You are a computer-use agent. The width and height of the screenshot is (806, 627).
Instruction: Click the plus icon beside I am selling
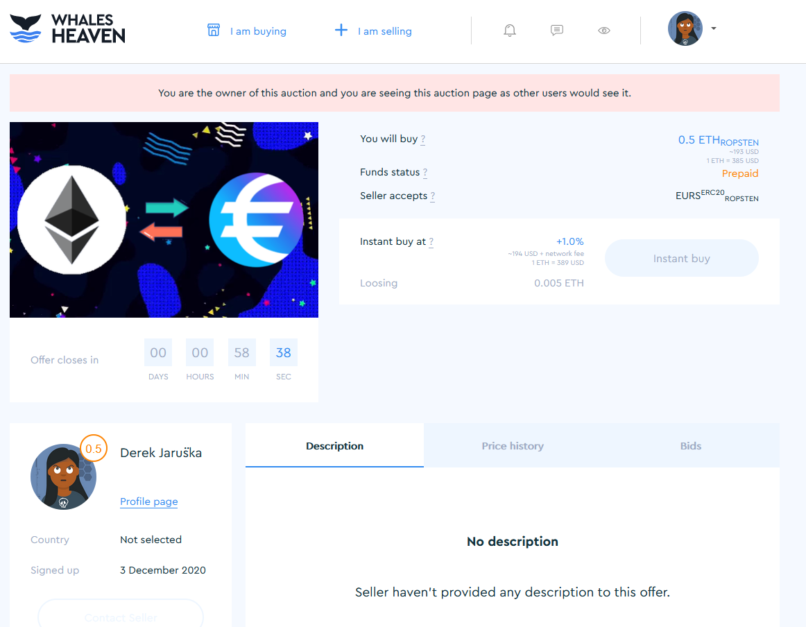(x=341, y=31)
